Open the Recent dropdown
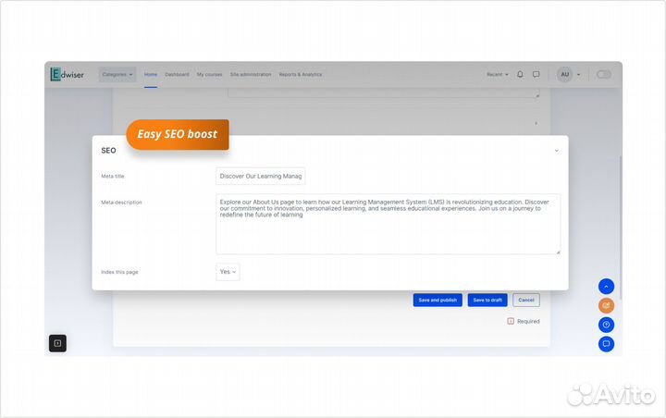 pyautogui.click(x=498, y=74)
